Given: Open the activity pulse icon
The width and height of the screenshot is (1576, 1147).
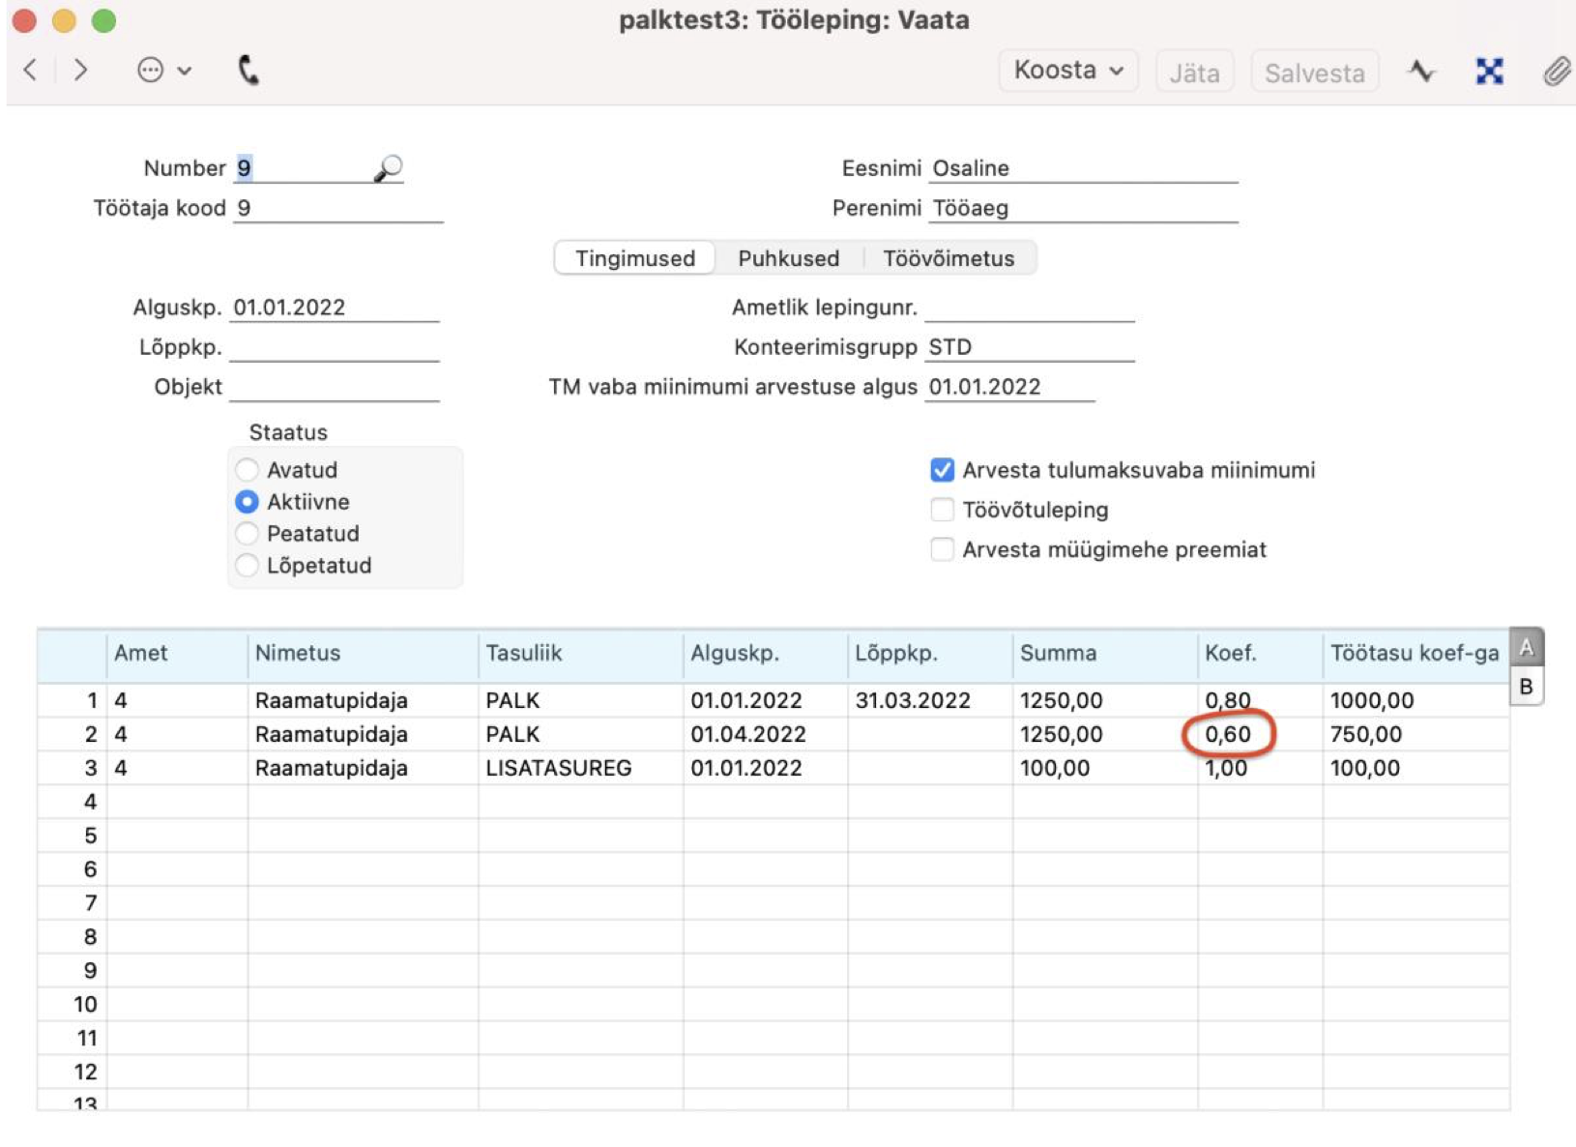Looking at the screenshot, I should click(x=1421, y=72).
